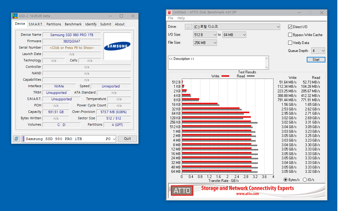Click the Description box scroll-up arrow
Image resolution: width=352 pixels, height=211 pixels.
pos(267,58)
